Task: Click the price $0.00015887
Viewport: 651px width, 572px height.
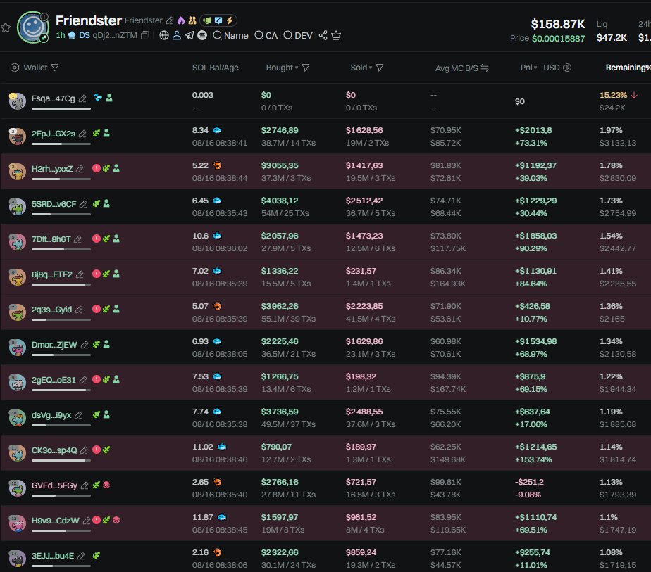Action: (x=559, y=39)
